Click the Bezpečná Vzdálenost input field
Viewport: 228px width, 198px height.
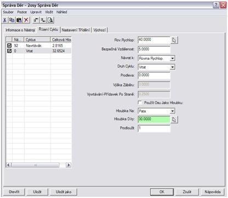click(x=154, y=49)
